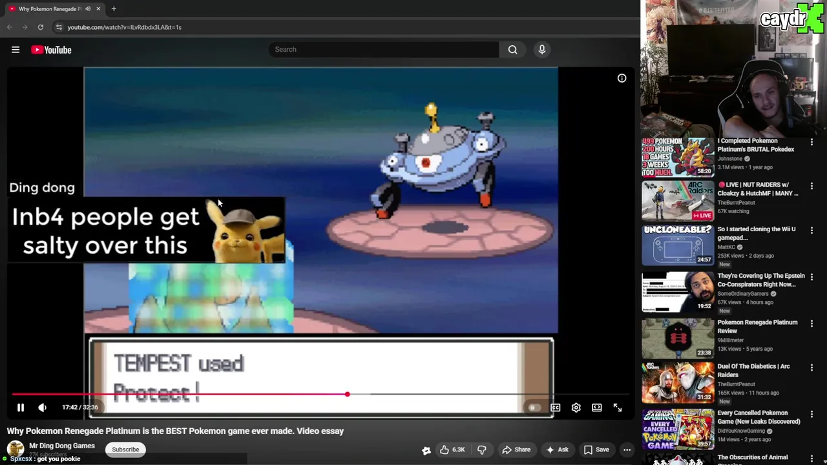Click the 9Millimeter channel name

(731, 340)
